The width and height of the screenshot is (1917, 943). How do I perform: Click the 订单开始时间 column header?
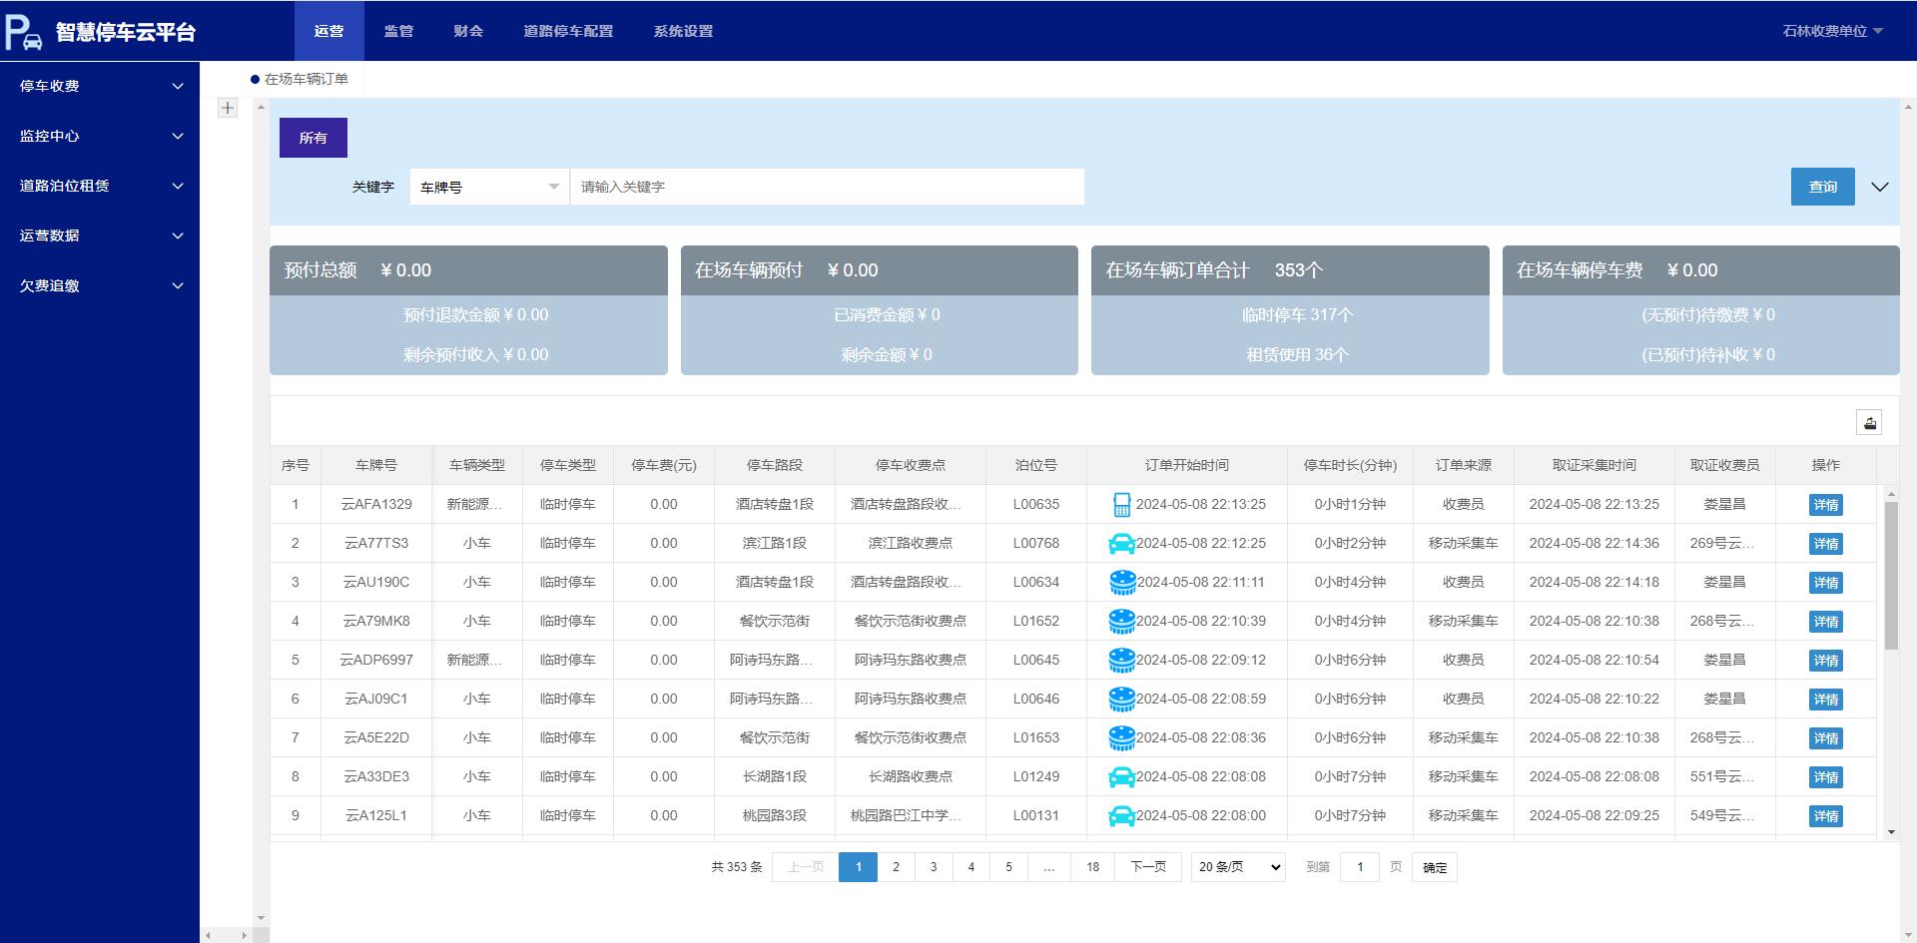click(1187, 465)
